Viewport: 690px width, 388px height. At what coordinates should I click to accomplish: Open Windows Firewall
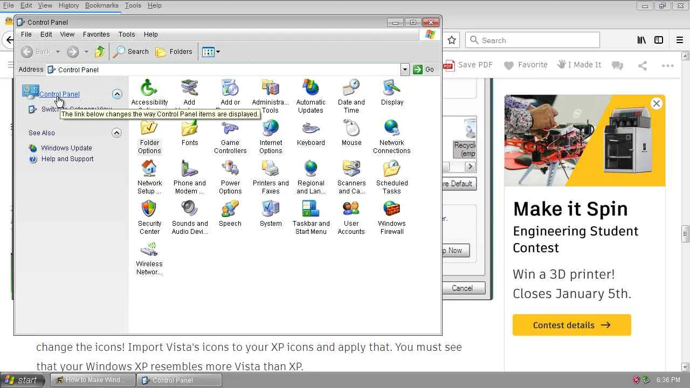(x=392, y=218)
